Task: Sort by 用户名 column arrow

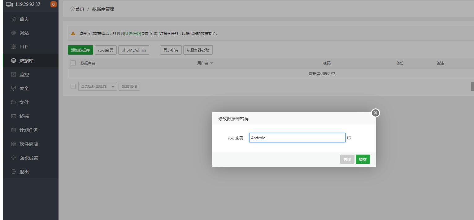Action: click(212, 63)
